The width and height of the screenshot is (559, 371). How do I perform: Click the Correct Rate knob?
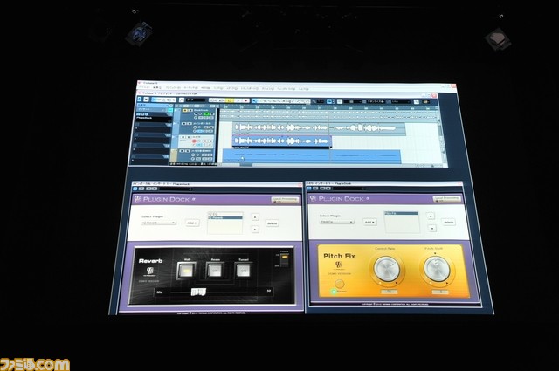click(388, 269)
